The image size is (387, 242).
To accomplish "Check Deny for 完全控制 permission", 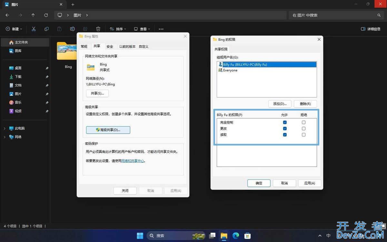I will click(x=303, y=122).
